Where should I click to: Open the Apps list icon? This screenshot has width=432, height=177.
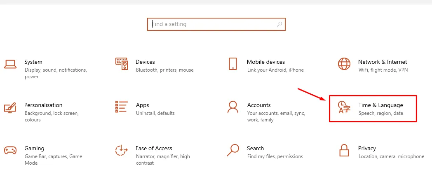click(x=122, y=107)
